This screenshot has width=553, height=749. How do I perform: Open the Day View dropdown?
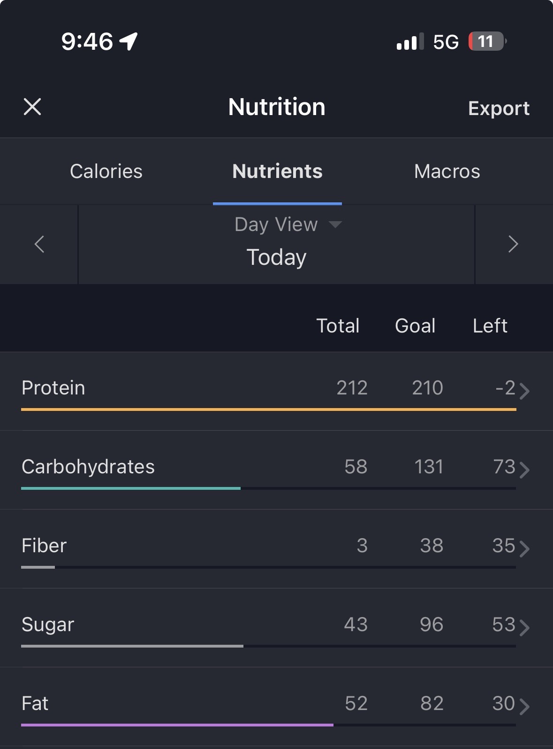tap(288, 224)
